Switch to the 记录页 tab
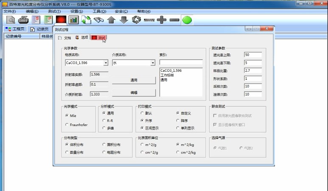This screenshot has height=191, width=328. [39, 29]
